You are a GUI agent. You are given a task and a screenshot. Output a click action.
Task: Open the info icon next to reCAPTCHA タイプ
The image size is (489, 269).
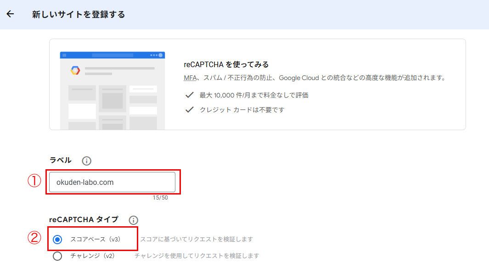coord(134,220)
